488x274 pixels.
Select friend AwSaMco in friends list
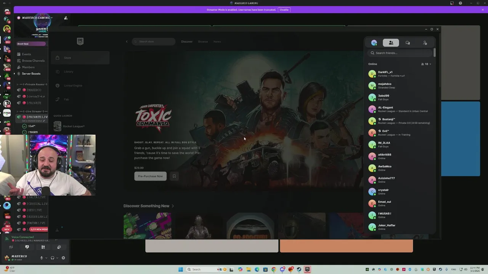pyautogui.click(x=400, y=168)
